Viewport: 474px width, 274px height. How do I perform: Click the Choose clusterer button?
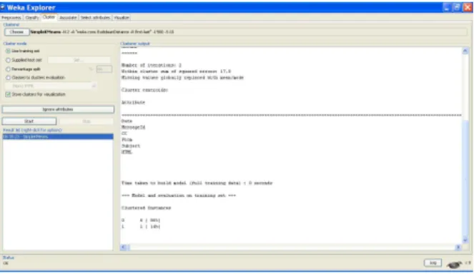(x=16, y=32)
